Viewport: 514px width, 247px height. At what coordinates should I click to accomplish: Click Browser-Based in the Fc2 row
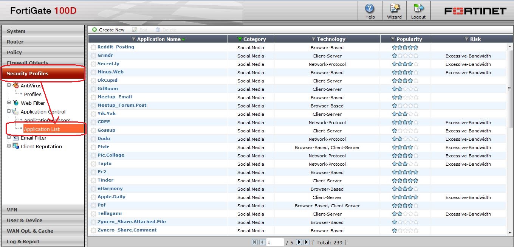click(x=327, y=172)
